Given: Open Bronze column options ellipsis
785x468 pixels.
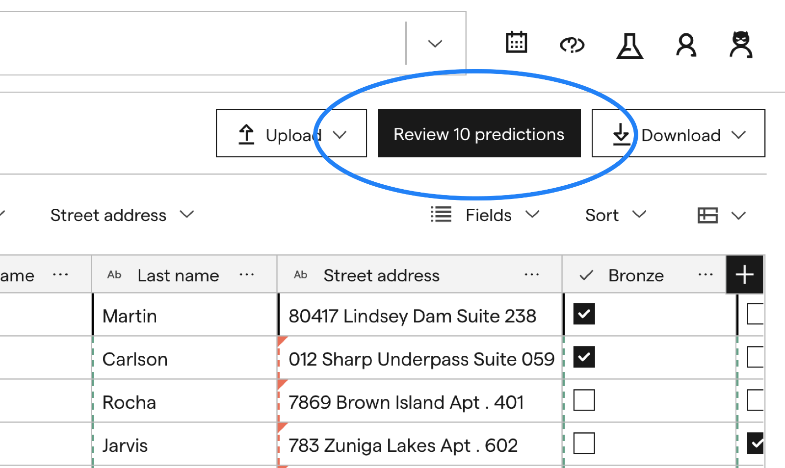Looking at the screenshot, I should pos(705,275).
